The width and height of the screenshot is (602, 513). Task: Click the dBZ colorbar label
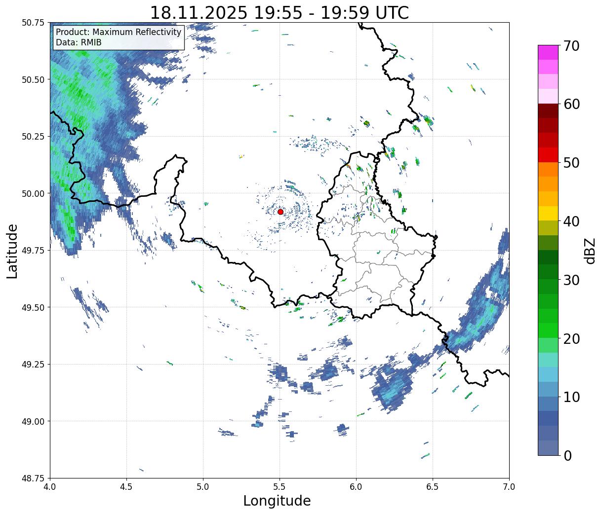590,251
